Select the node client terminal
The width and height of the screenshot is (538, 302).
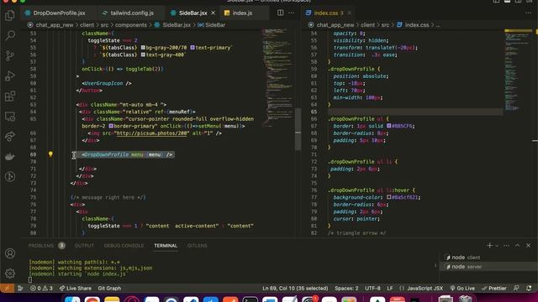(488, 258)
